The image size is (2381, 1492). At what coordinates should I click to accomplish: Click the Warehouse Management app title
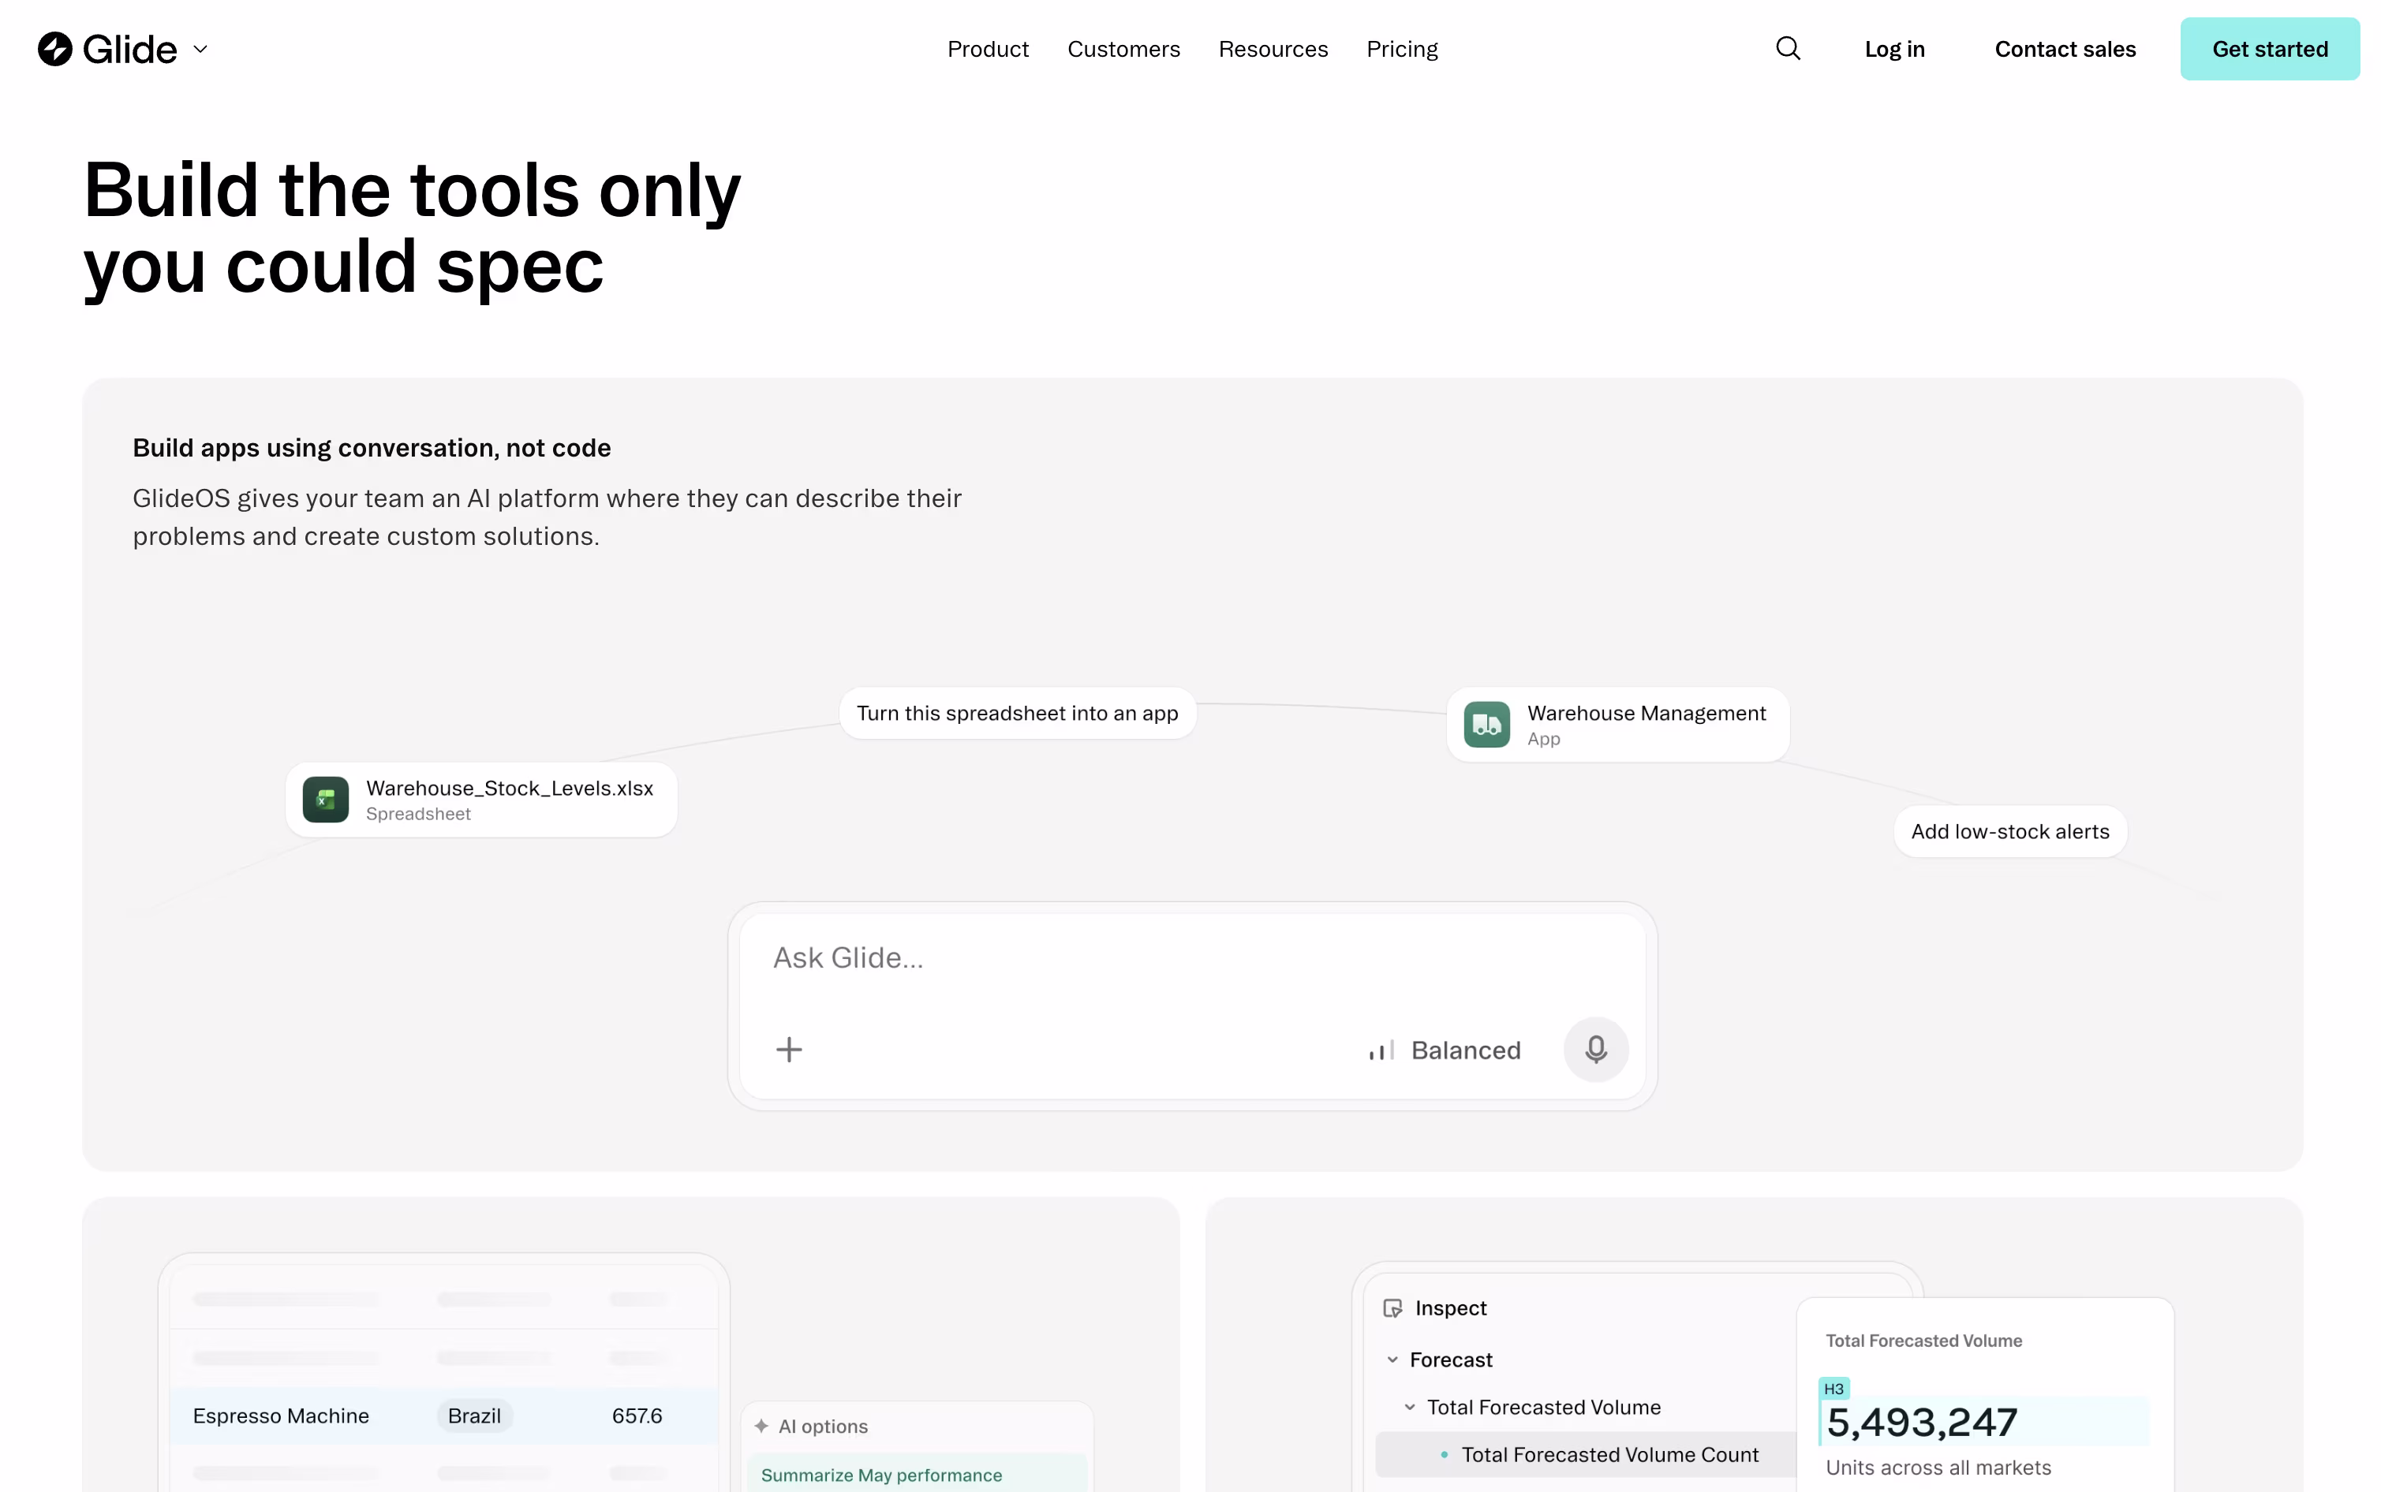pos(1646,714)
